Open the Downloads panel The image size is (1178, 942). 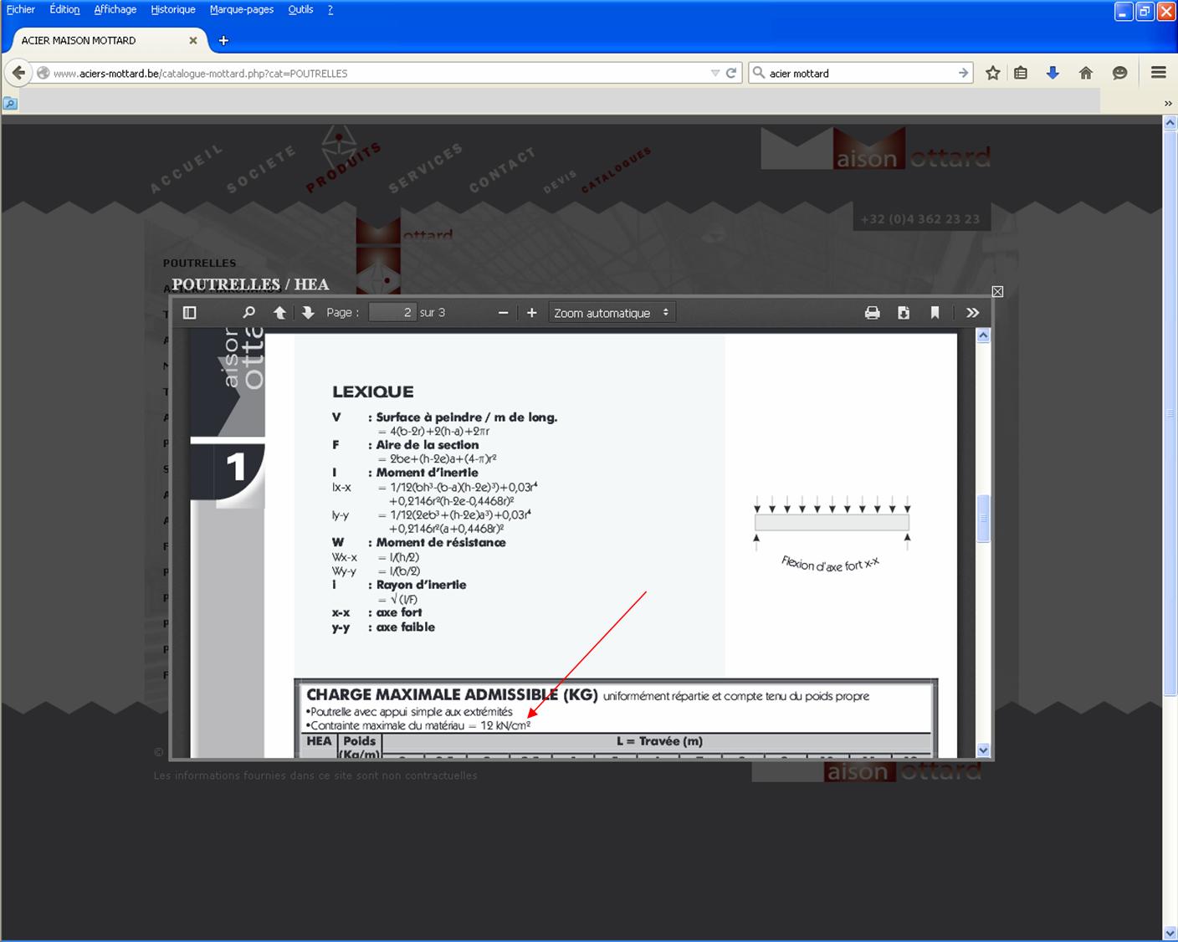[x=1053, y=74]
